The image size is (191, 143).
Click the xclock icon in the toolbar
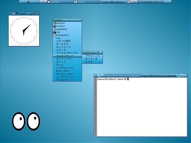[49, 2]
